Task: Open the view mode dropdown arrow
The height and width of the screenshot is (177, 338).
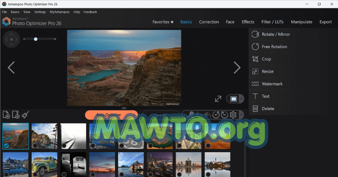Action: [241, 99]
